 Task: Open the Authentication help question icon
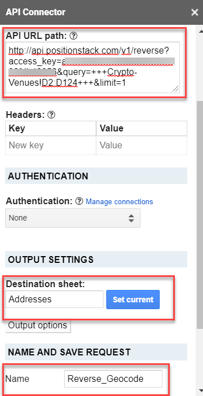point(79,201)
